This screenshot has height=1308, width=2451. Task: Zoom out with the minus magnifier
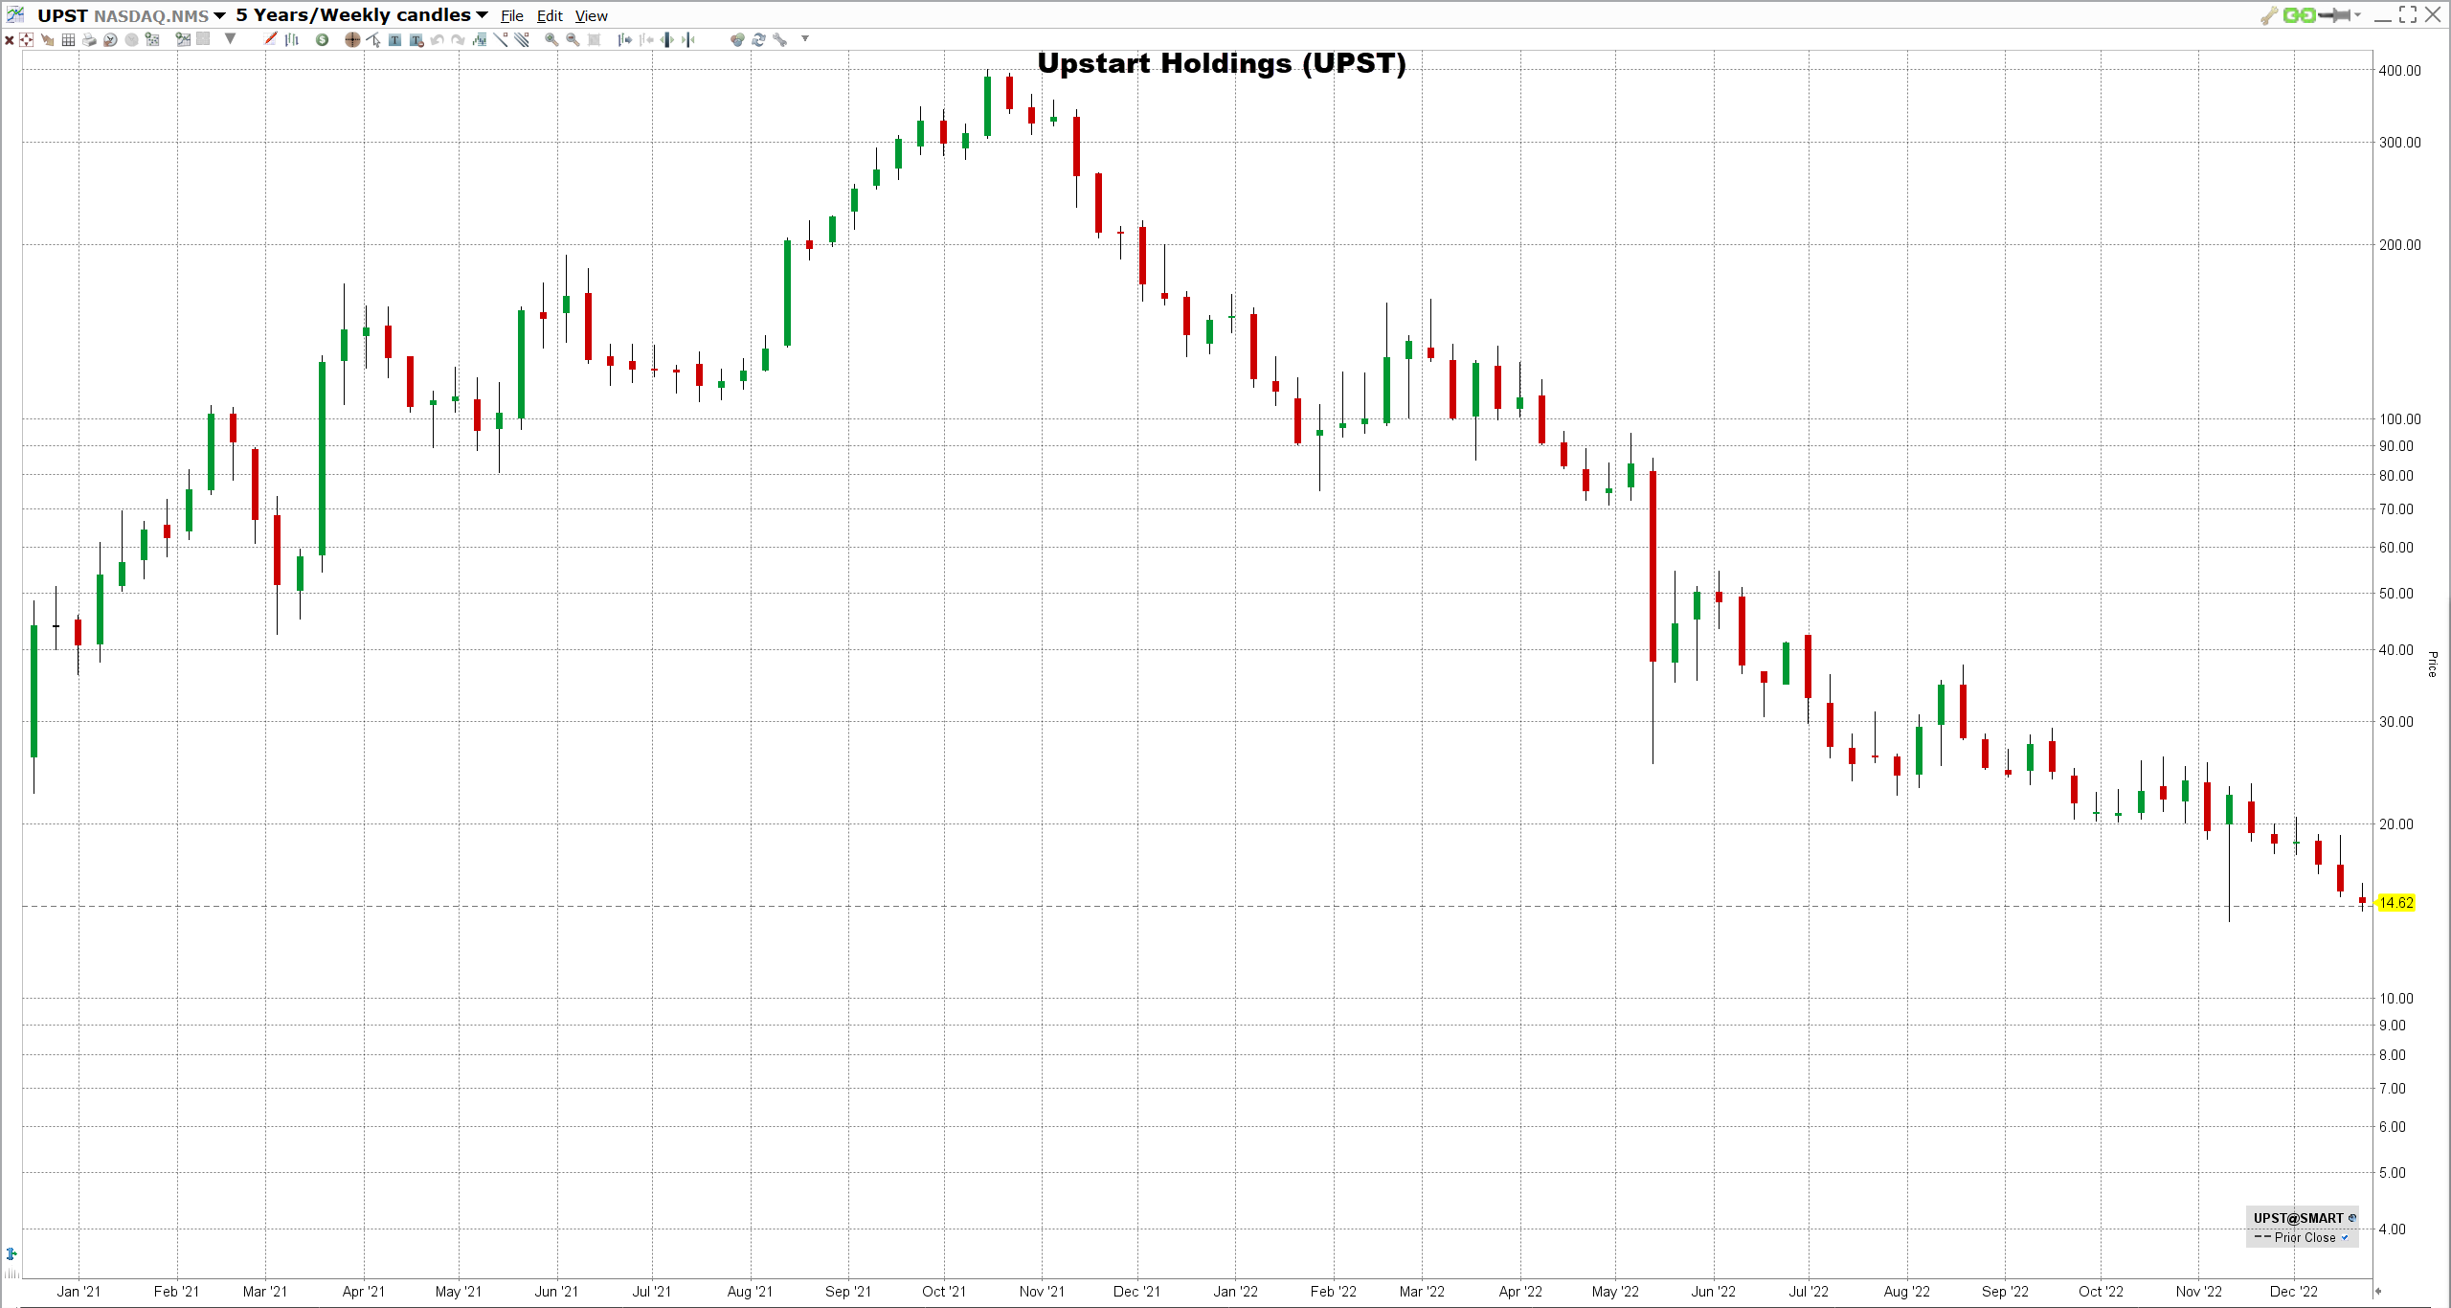[x=573, y=39]
